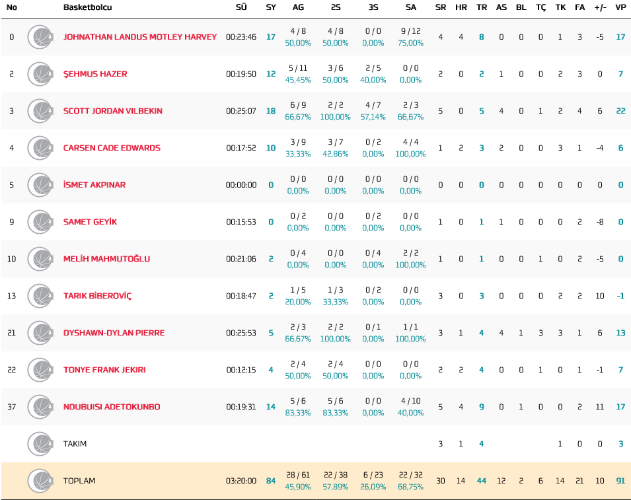Click the +/- column header
The image size is (631, 500).
pos(600,7)
